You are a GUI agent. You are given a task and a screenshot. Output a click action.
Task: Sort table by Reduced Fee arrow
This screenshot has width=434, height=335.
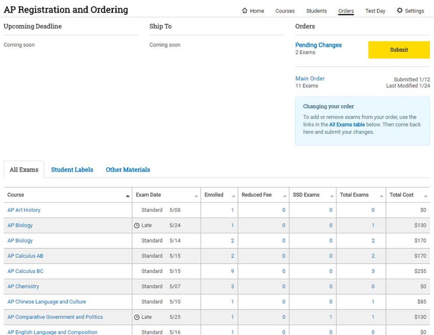tap(285, 196)
